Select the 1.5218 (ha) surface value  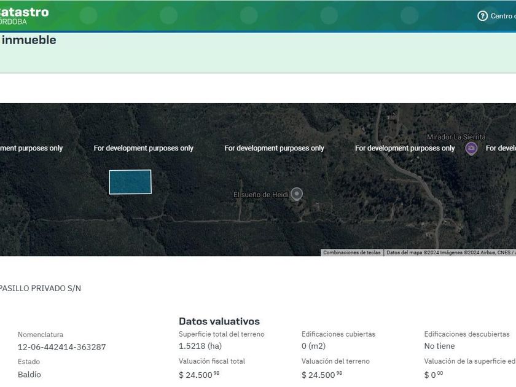[200, 346]
